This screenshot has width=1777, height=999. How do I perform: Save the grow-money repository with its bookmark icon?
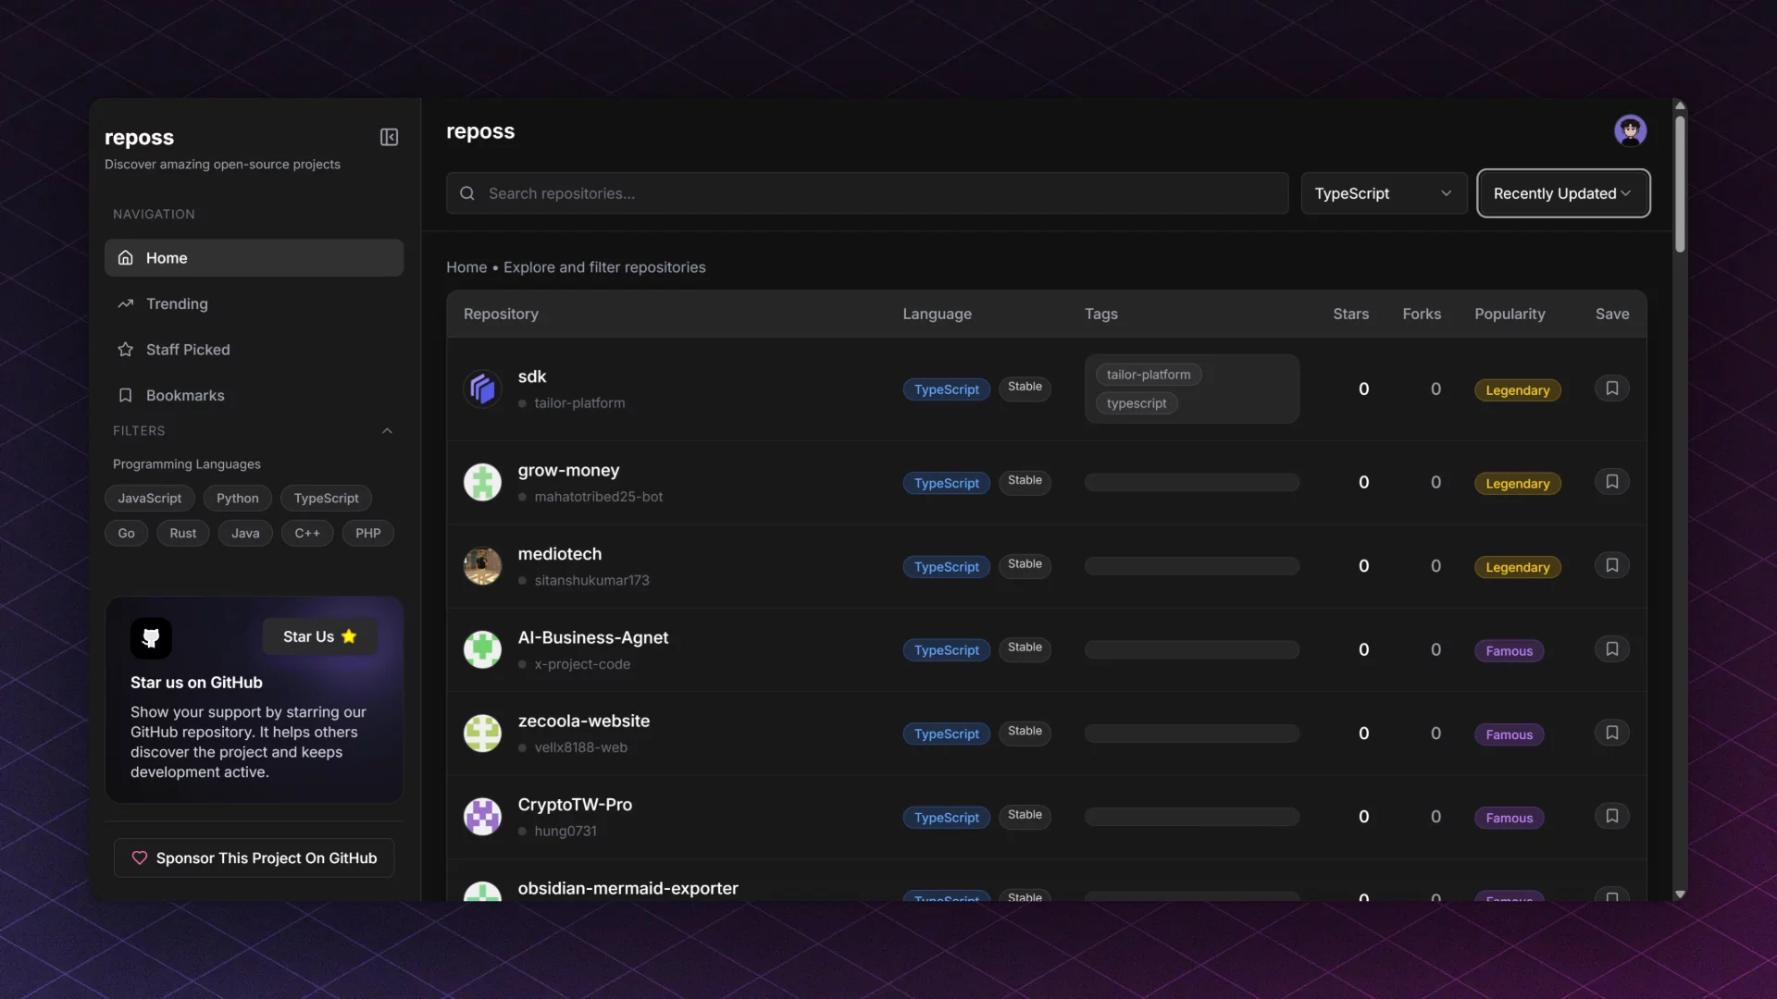tap(1611, 481)
